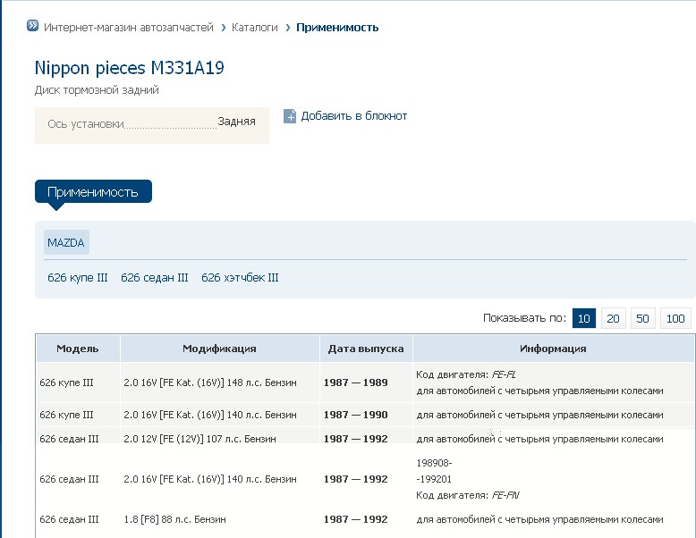Click the 'Добавить в блокнот' plus icon
This screenshot has height=538, width=696.
(x=290, y=116)
